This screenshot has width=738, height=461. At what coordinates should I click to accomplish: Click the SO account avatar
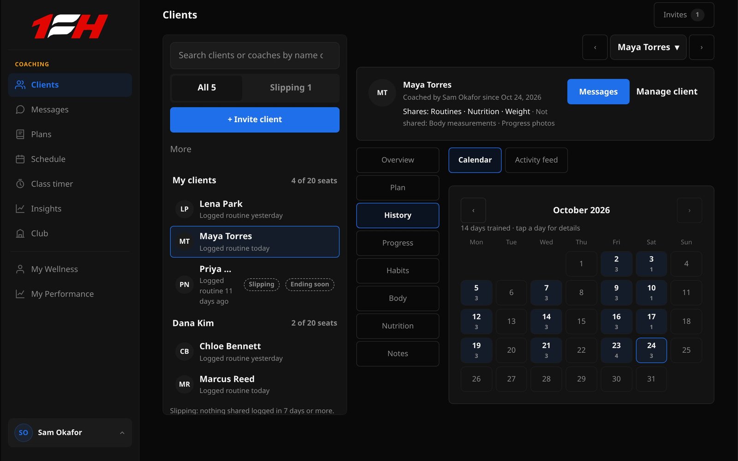tap(24, 432)
